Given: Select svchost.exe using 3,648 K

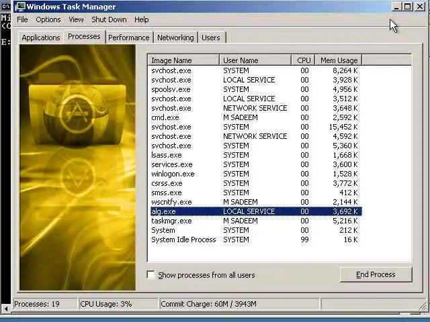Looking at the screenshot, I should 256,108.
